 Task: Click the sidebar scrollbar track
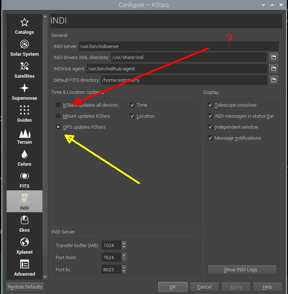45,264
